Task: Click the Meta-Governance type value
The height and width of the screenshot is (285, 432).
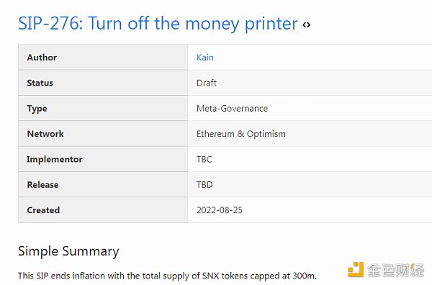Action: [232, 109]
